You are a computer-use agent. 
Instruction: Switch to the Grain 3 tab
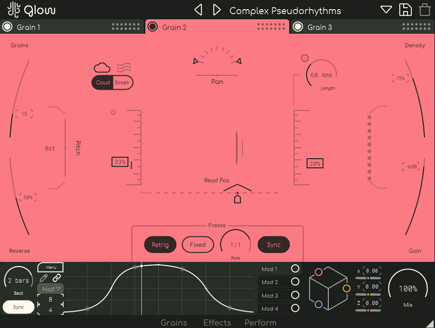coord(362,27)
